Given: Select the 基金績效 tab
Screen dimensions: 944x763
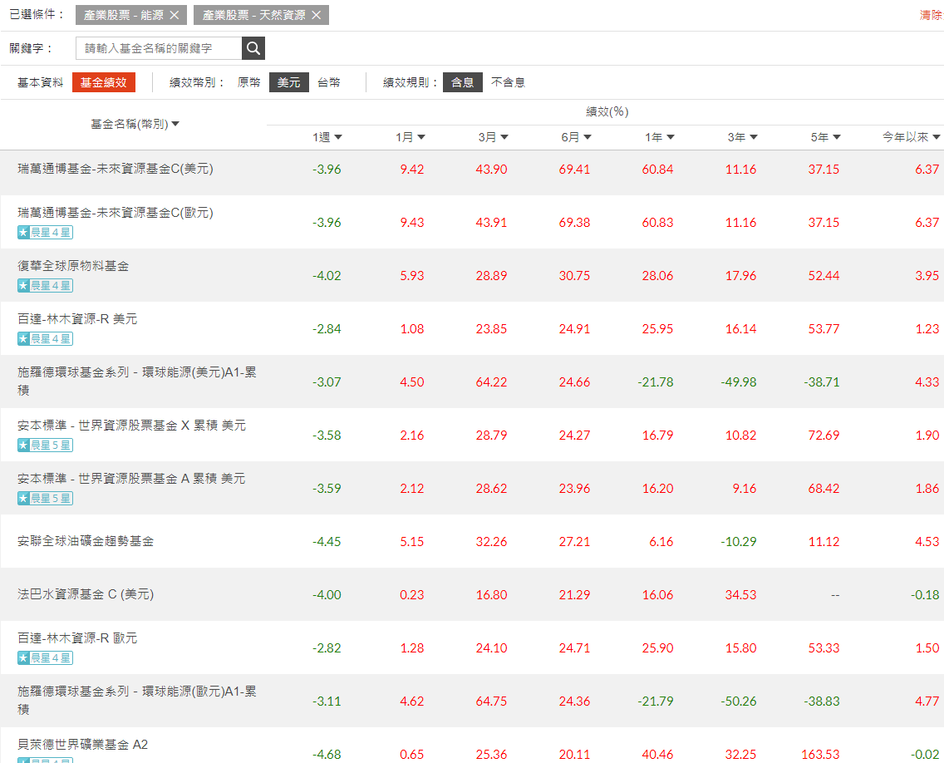Looking at the screenshot, I should [x=103, y=82].
